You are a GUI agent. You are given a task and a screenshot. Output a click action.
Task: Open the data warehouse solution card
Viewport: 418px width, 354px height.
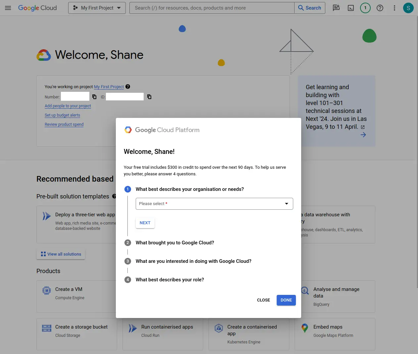pos(338,225)
